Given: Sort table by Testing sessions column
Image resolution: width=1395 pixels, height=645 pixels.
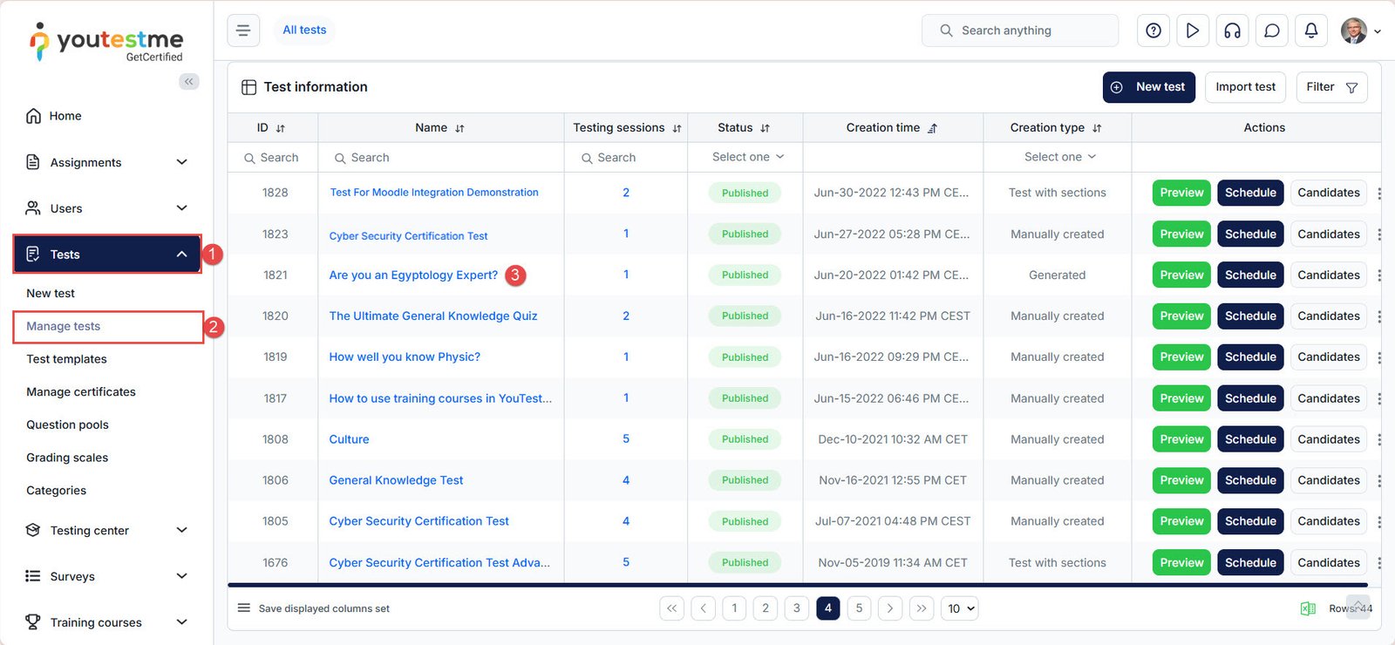Looking at the screenshot, I should (x=677, y=128).
